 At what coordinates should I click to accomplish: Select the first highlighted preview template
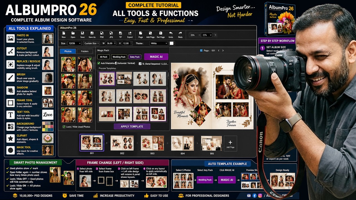(x=107, y=79)
